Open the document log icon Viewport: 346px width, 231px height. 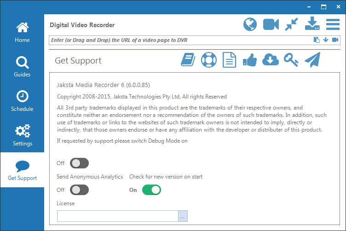point(229,60)
